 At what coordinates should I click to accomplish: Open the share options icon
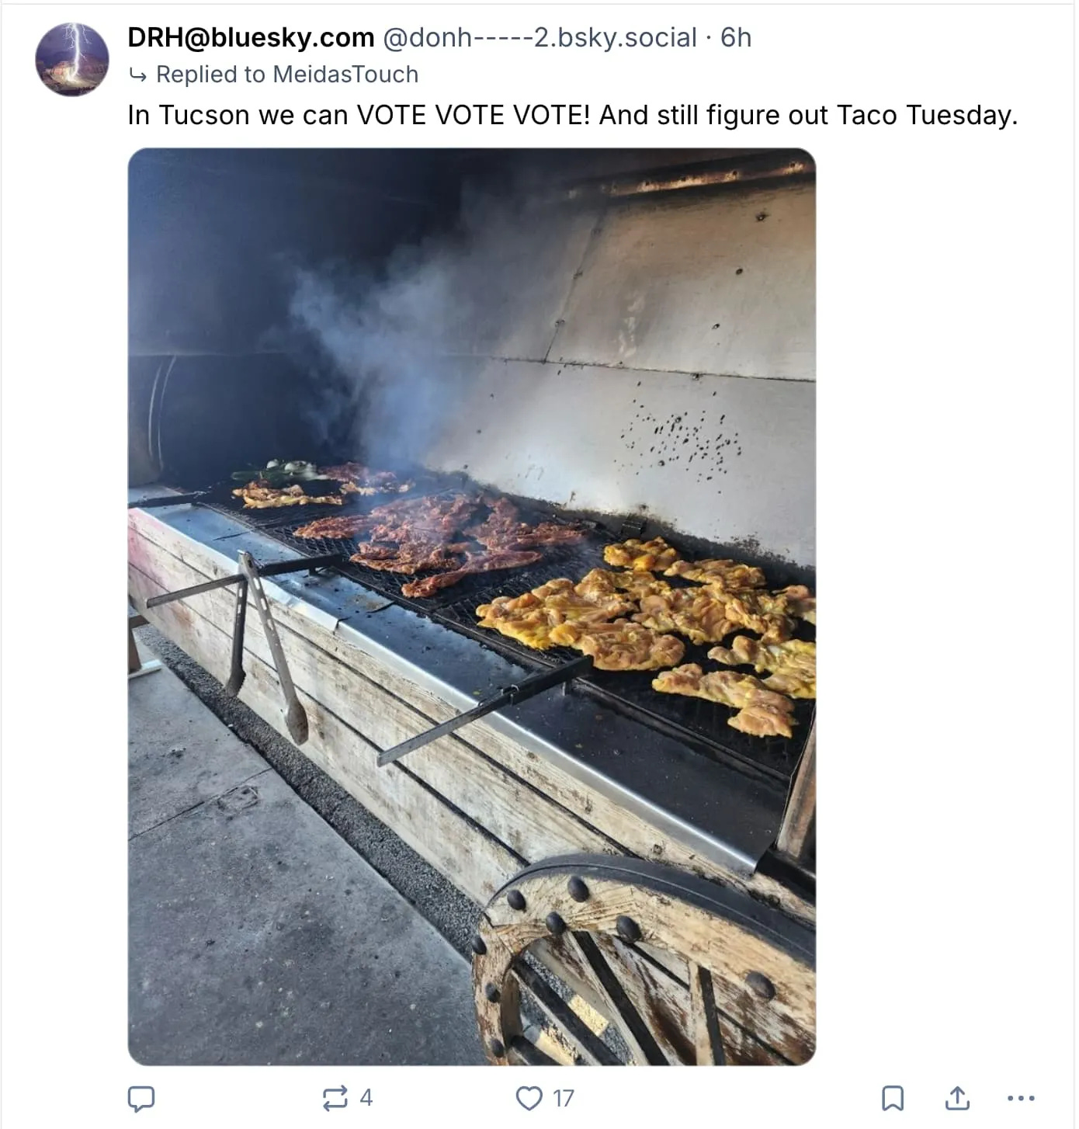pyautogui.click(x=958, y=1098)
